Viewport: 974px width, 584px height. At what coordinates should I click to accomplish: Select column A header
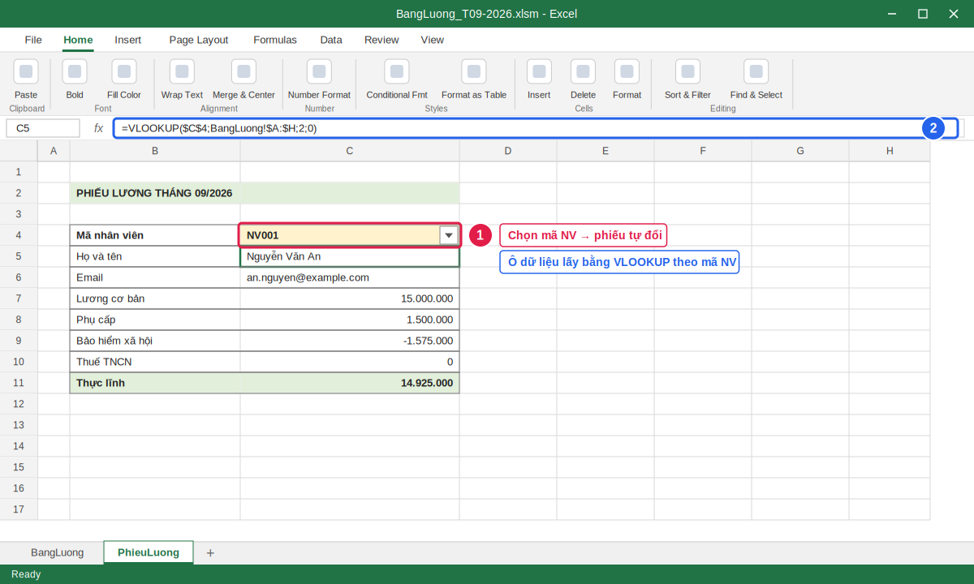point(54,151)
